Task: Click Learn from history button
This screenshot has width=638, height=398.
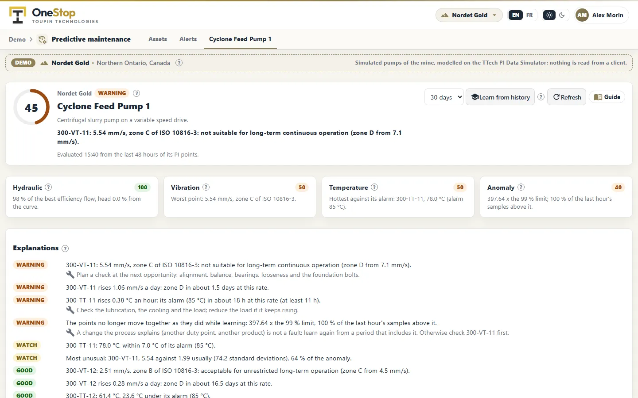Action: point(500,97)
